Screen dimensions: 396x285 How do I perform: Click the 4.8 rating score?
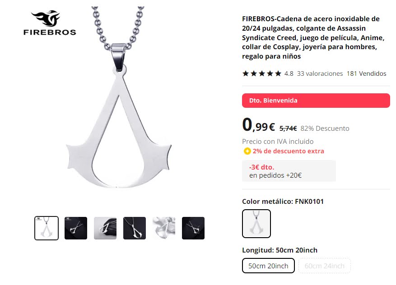click(x=289, y=74)
